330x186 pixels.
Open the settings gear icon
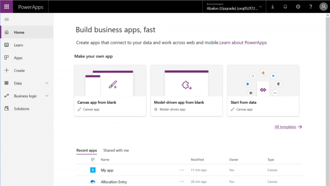pyautogui.click(x=298, y=7)
